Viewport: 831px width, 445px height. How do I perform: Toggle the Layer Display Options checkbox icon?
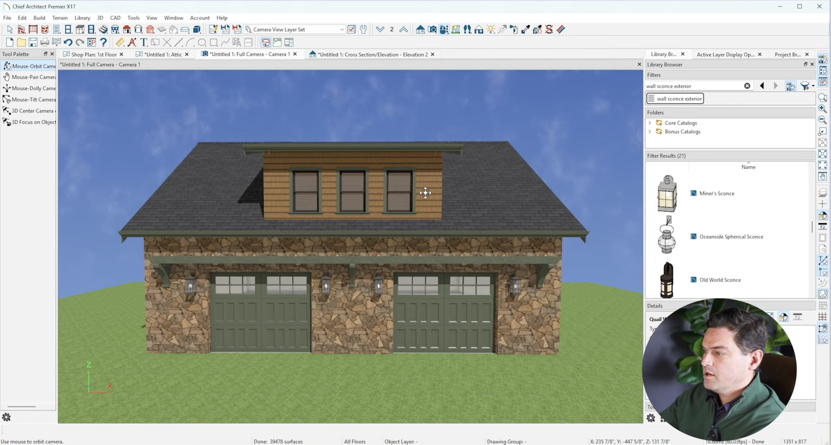351,30
